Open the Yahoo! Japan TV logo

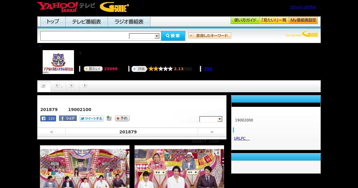66,7
